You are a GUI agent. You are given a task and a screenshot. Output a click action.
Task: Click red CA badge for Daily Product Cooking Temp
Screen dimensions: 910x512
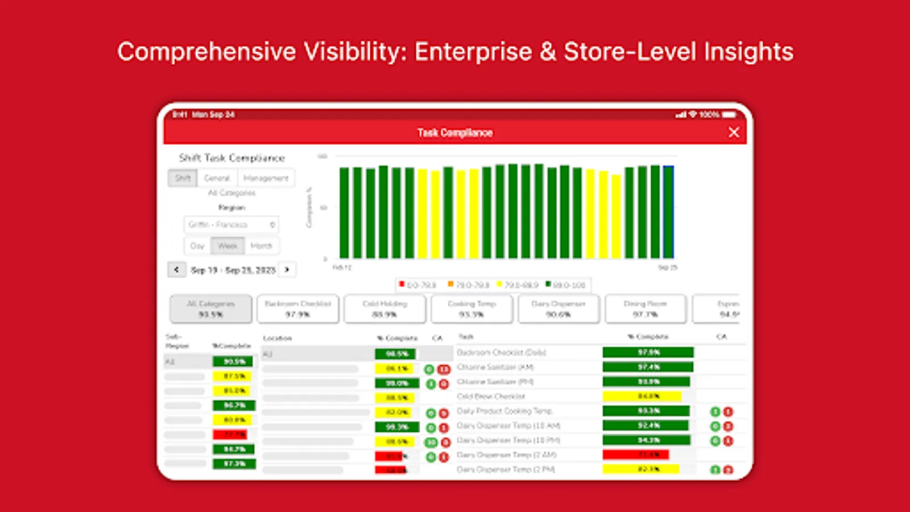pyautogui.click(x=728, y=411)
